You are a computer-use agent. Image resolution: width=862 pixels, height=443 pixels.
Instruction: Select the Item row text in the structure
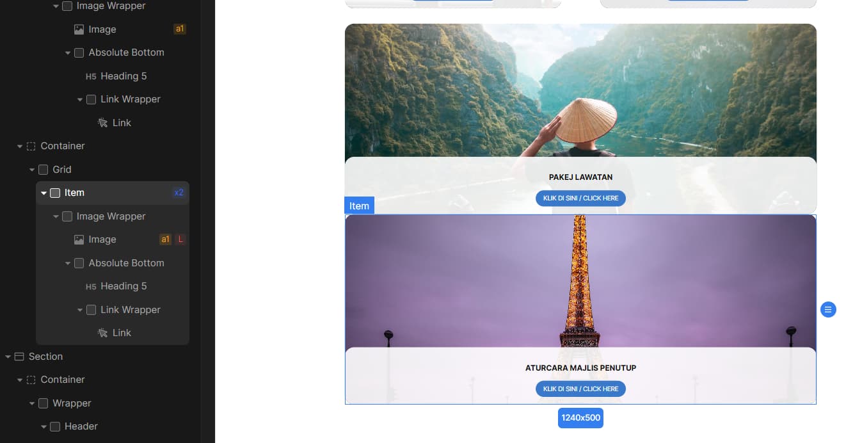(74, 193)
